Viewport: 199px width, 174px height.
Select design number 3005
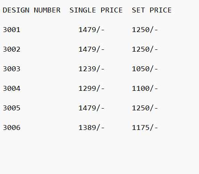click(12, 108)
